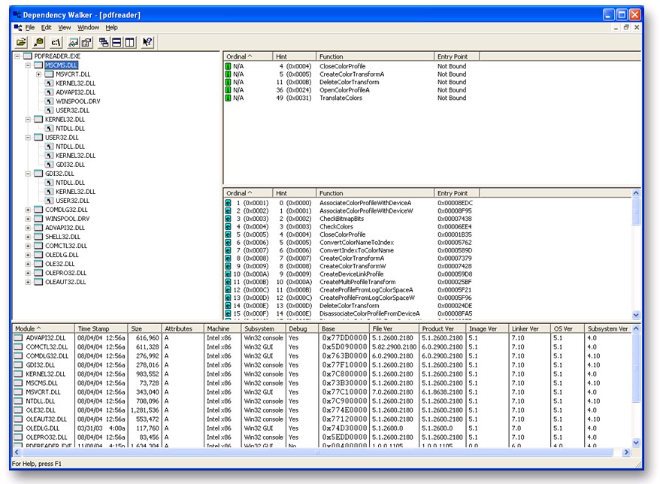
Task: Activate the context Help pointer icon
Action: [x=147, y=42]
